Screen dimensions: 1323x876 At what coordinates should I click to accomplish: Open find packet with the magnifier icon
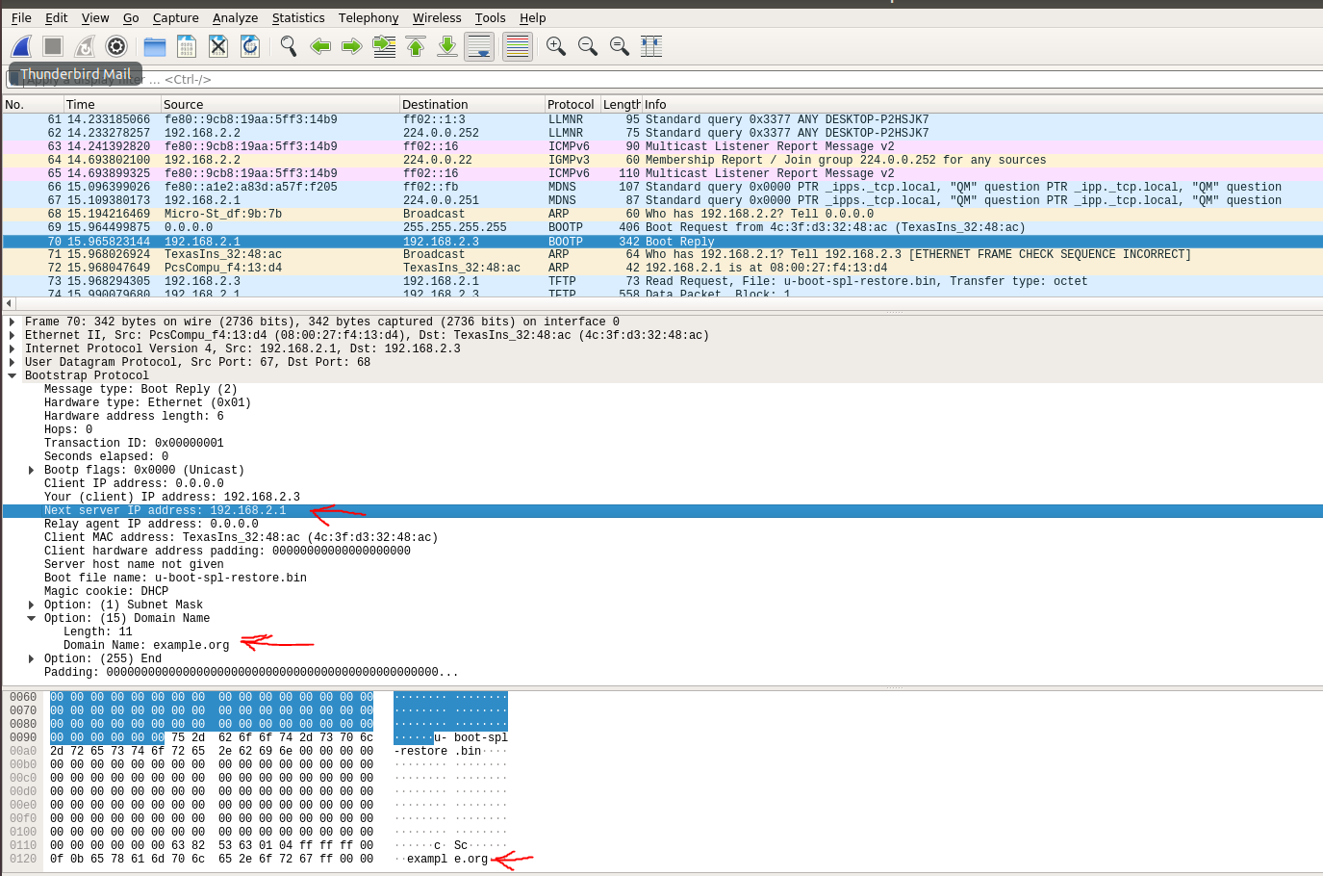click(x=288, y=46)
